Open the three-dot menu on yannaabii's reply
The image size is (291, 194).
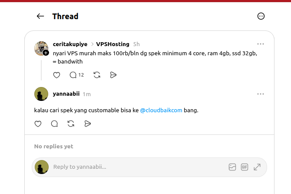tap(261, 94)
